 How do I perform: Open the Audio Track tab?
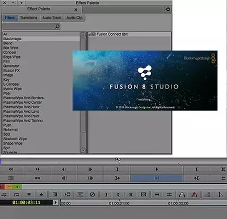click(52, 18)
